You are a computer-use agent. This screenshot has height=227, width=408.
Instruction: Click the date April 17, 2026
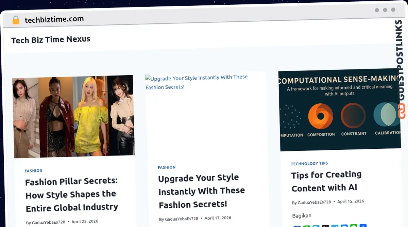[x=218, y=218]
